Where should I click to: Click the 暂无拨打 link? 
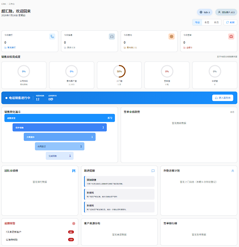pos(12,48)
